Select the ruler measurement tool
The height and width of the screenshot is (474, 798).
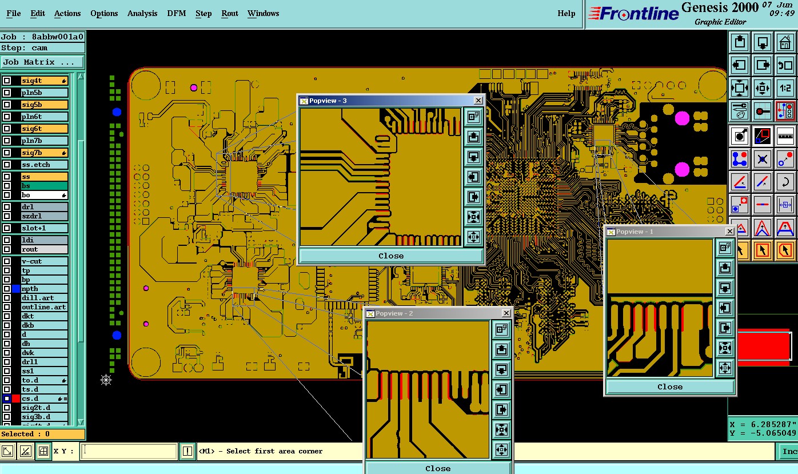pyautogui.click(x=785, y=136)
